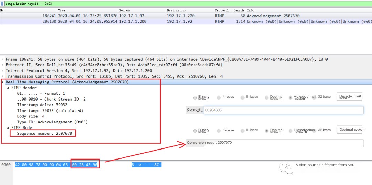Collapse the Real Time Messaging Protocol node

3,82
